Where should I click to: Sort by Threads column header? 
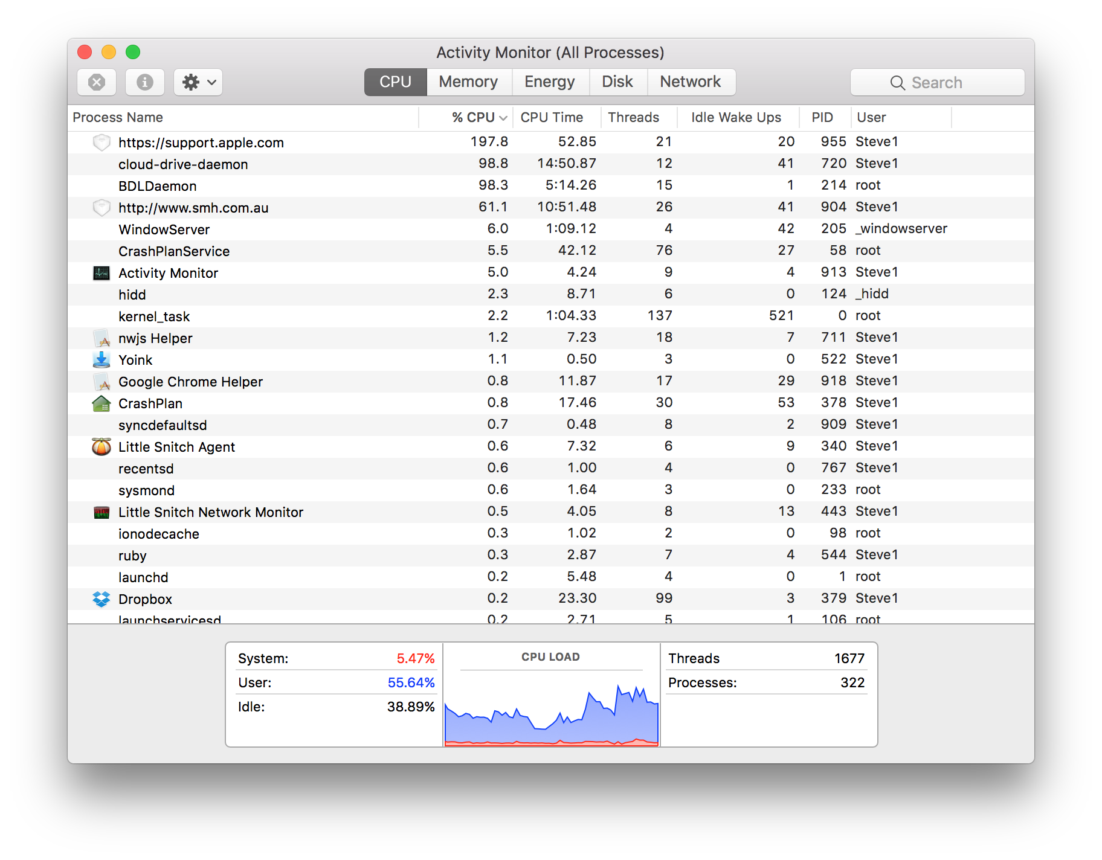click(x=639, y=118)
